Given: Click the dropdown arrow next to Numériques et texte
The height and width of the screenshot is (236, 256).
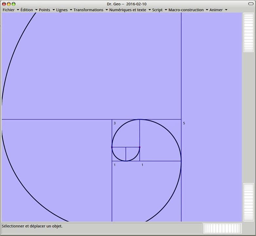Looking at the screenshot, I should click(x=150, y=10).
